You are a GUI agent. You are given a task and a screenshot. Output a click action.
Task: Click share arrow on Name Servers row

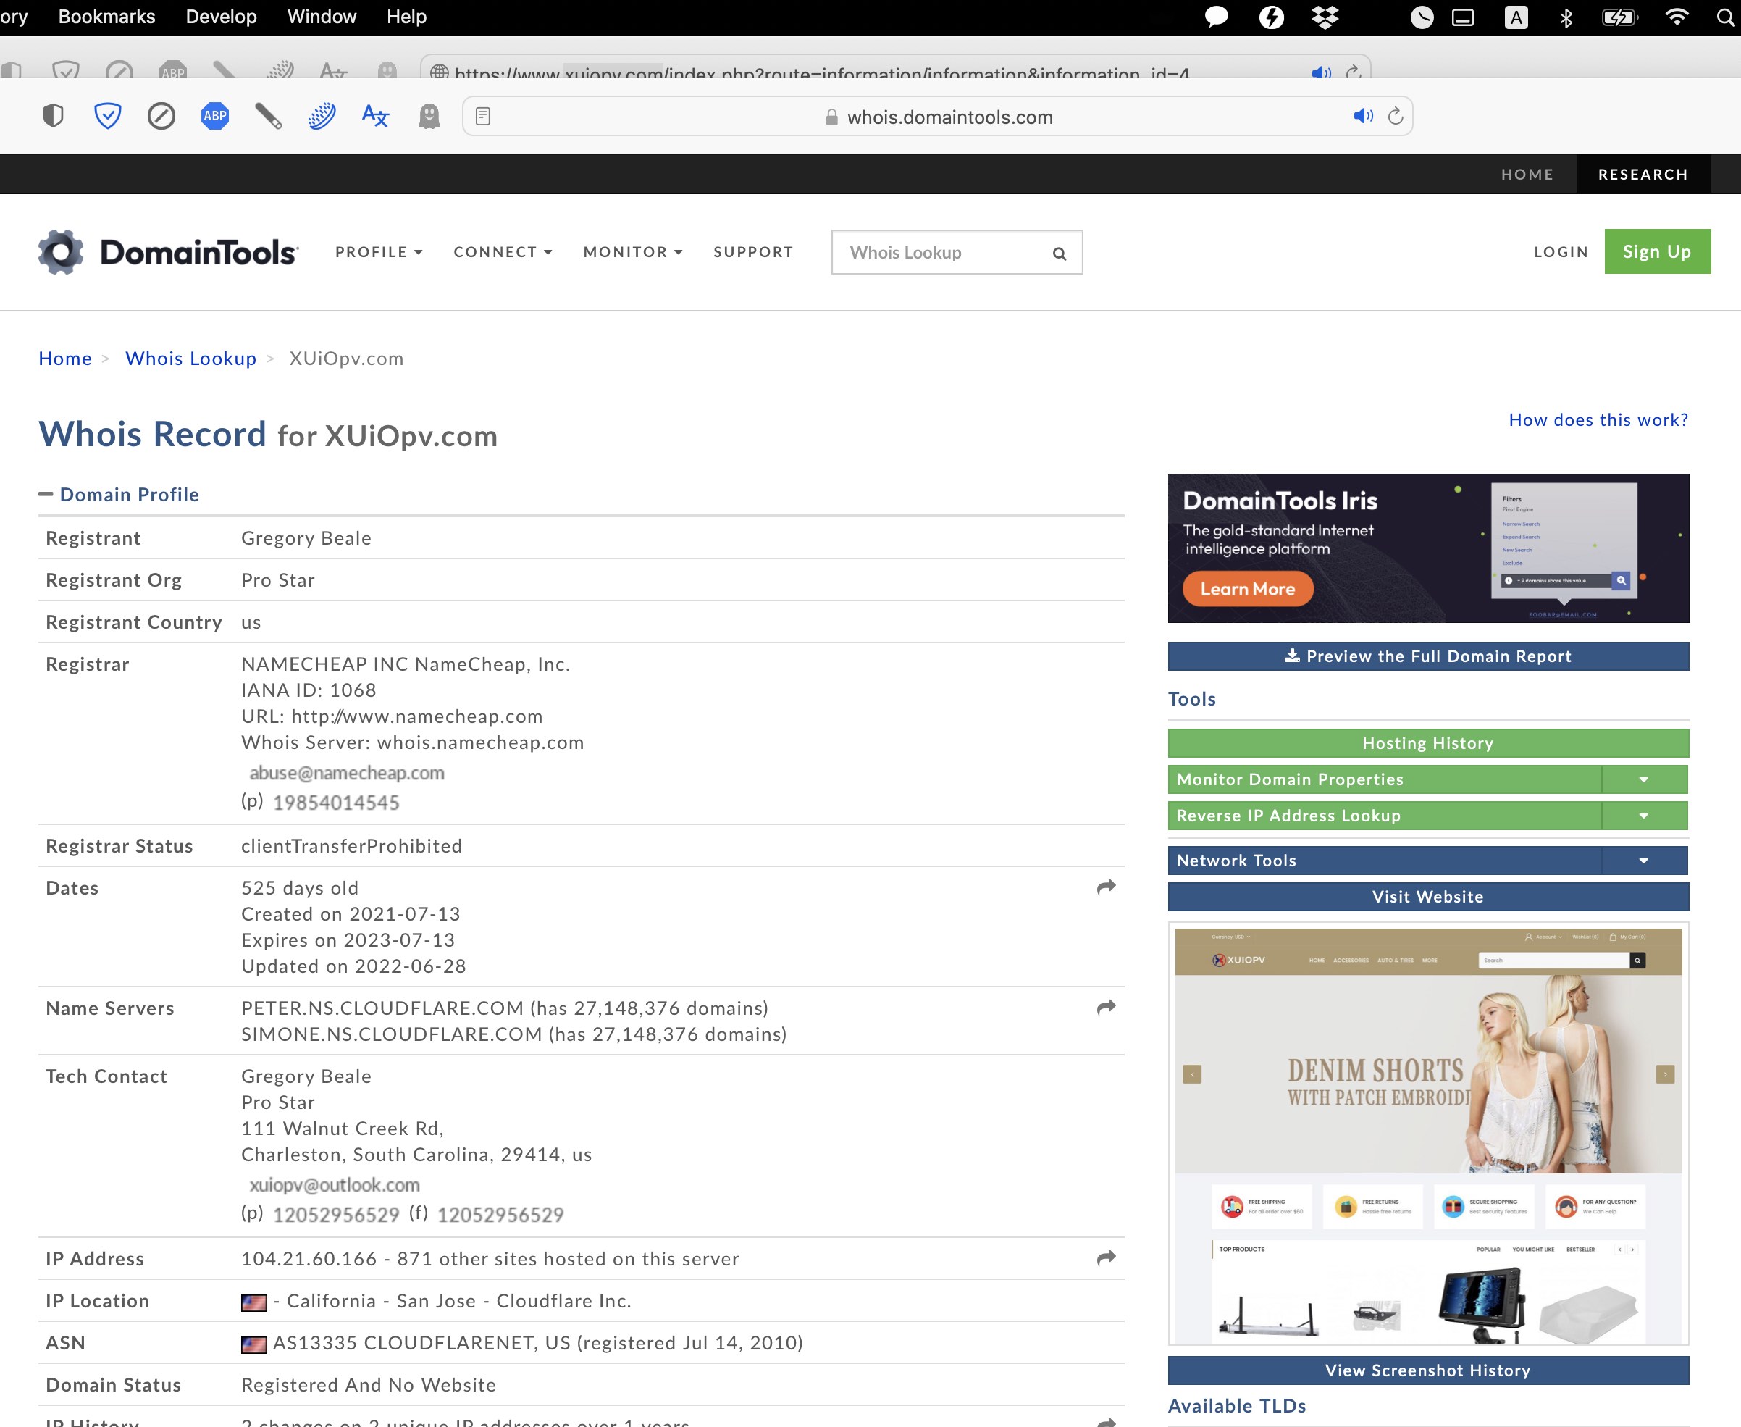click(1107, 1007)
